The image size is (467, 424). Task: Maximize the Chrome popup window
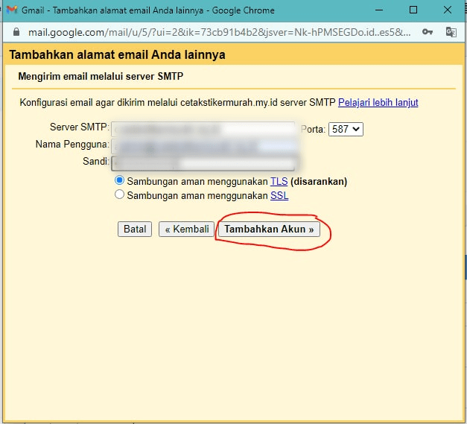(413, 10)
